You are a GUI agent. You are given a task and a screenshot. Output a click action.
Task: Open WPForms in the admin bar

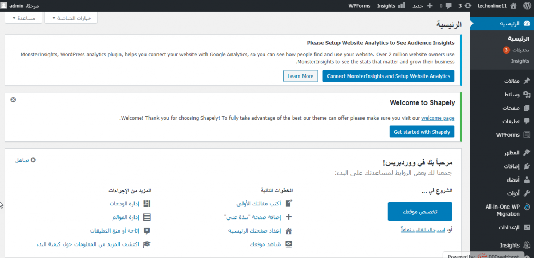coord(360,6)
